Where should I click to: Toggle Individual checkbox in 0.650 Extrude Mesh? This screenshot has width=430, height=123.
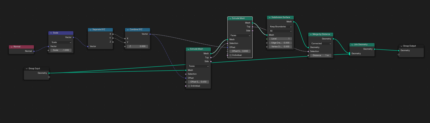(x=189, y=86)
